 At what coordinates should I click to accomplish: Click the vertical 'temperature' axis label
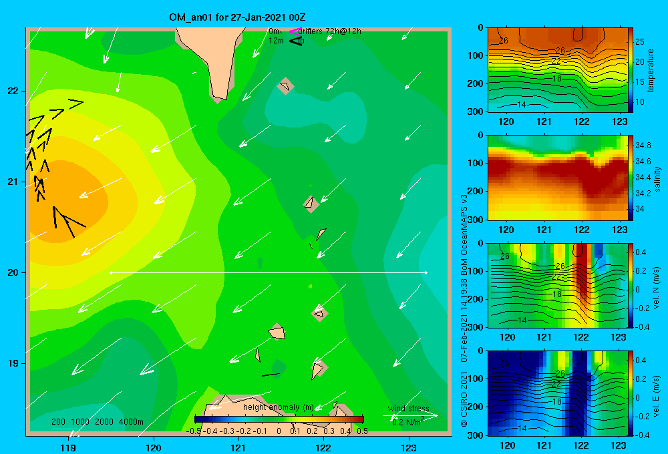651,70
